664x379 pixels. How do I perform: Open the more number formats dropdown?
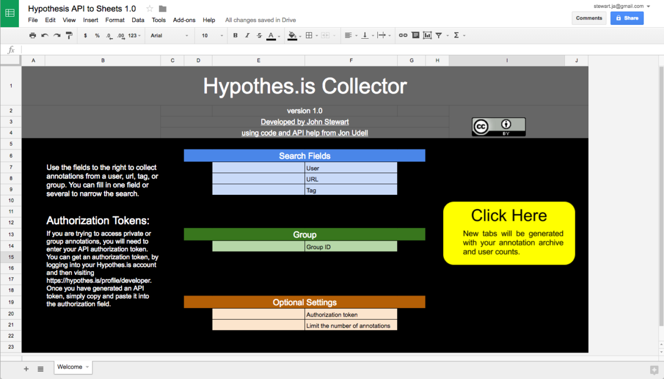tap(134, 35)
